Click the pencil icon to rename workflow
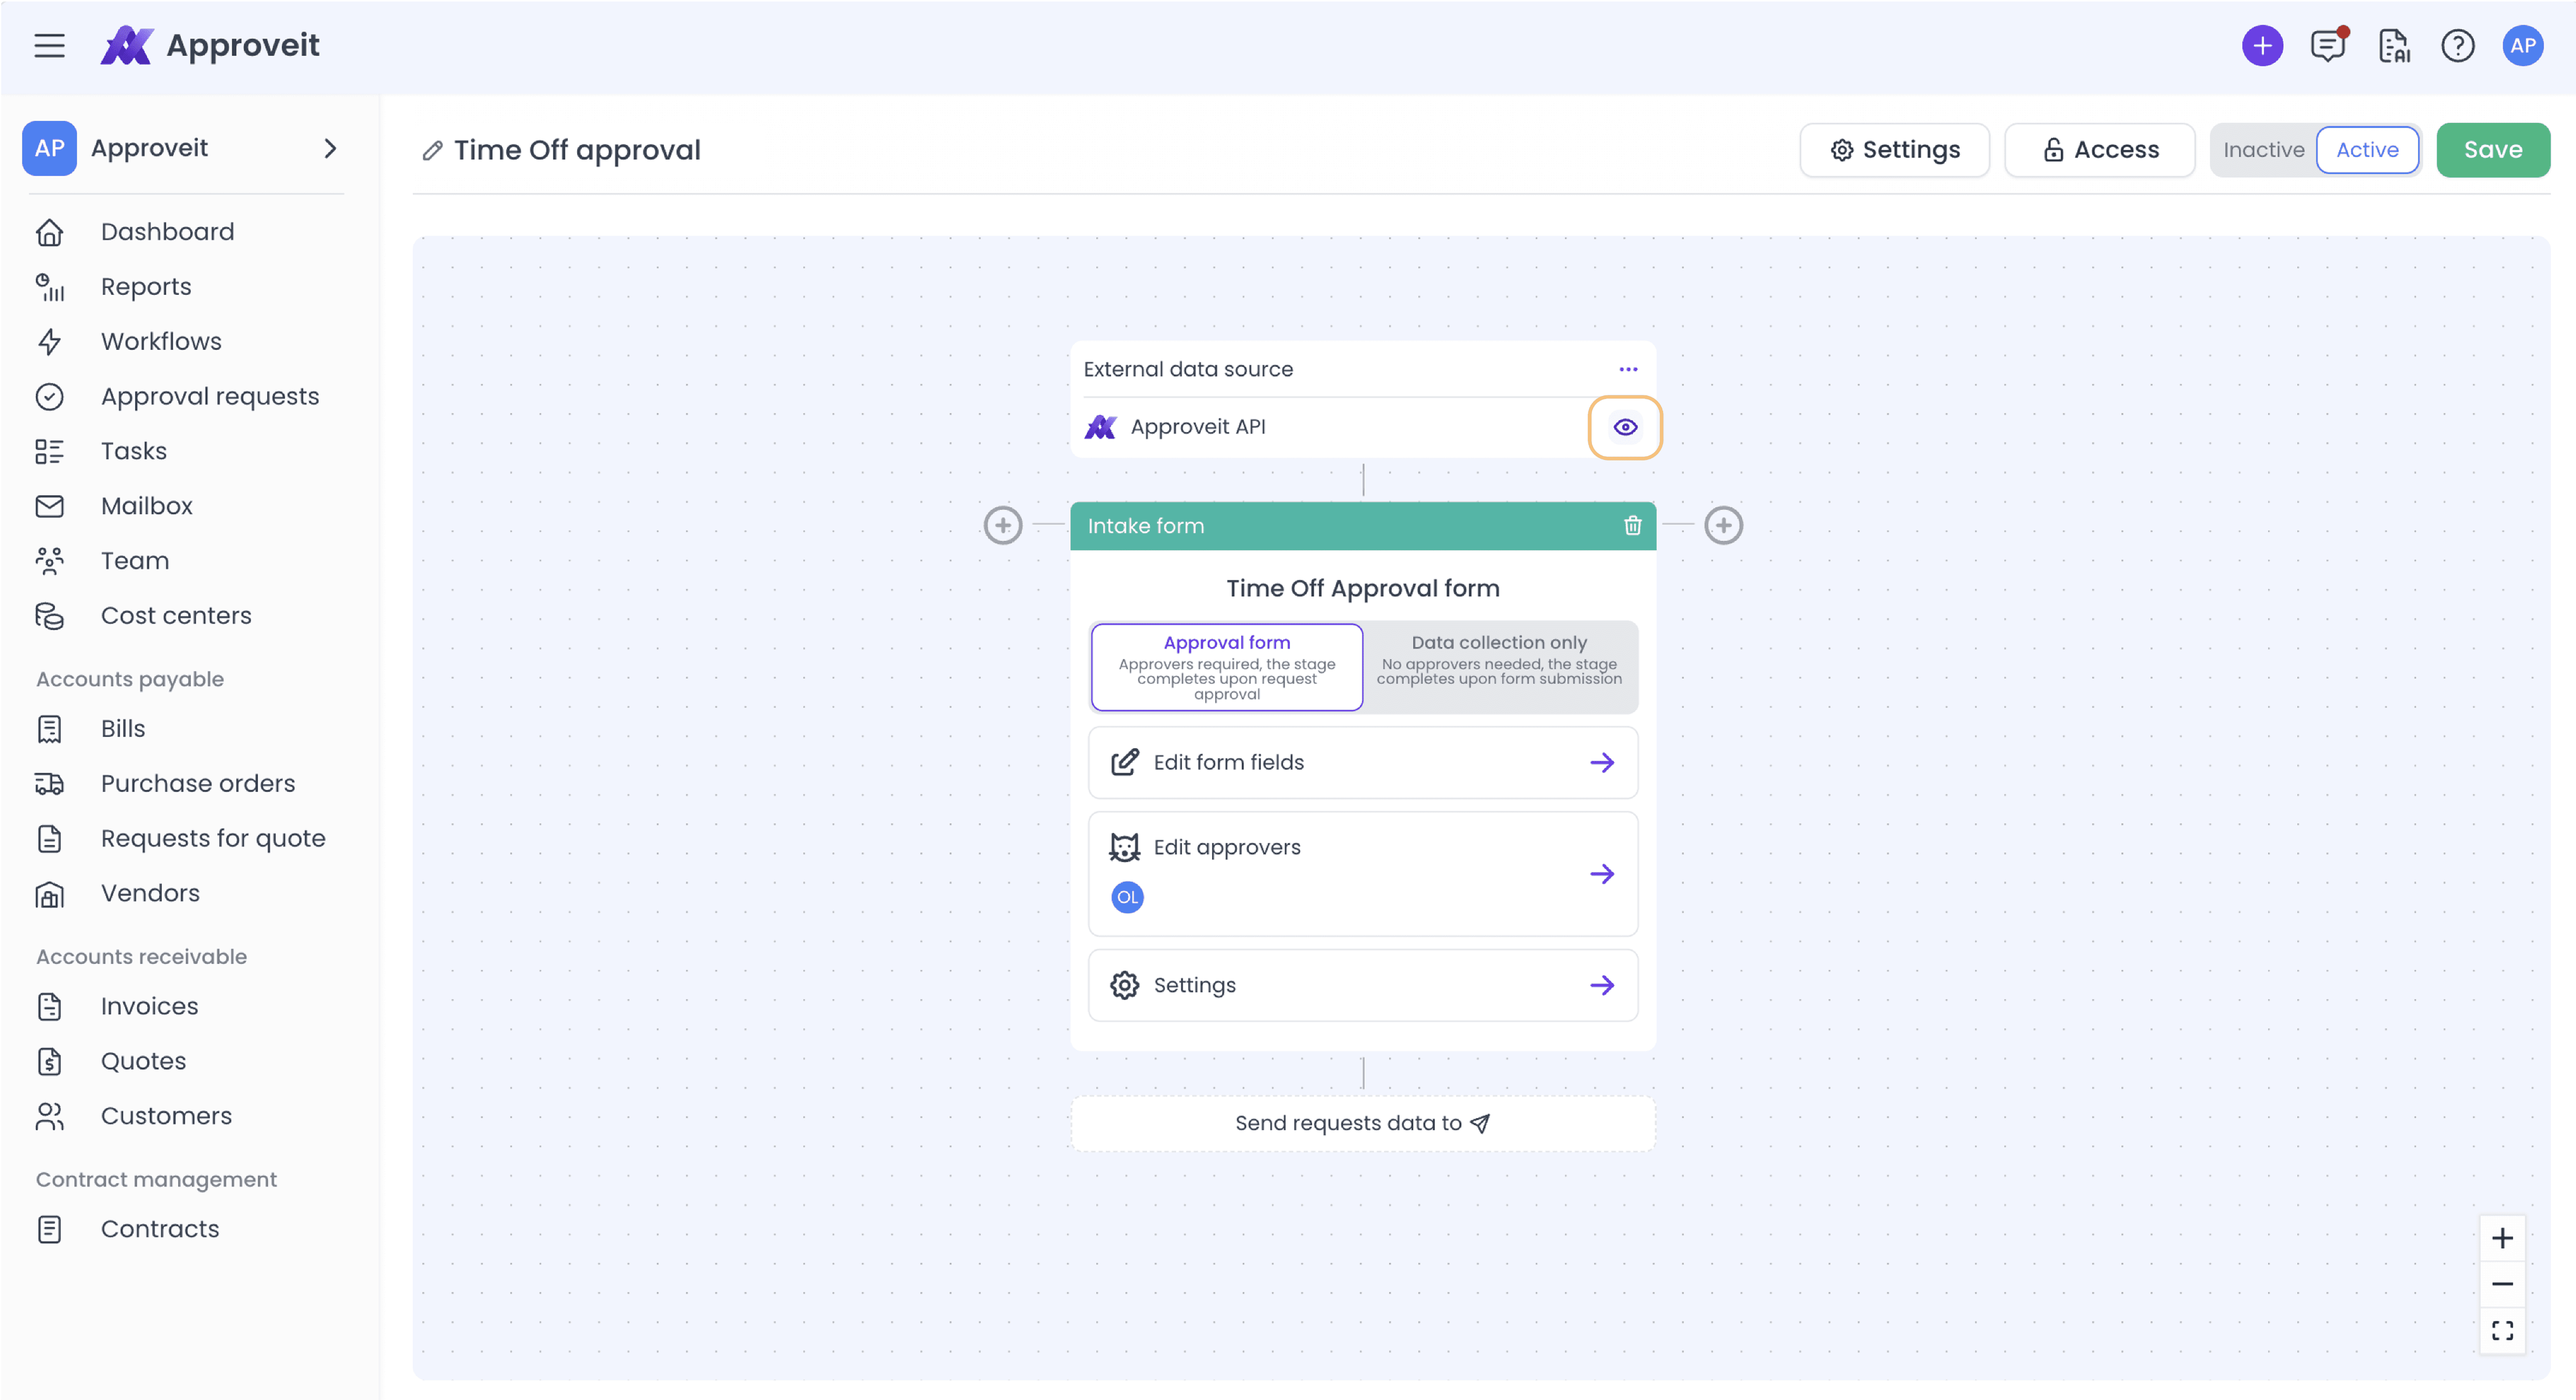Viewport: 2576px width, 1400px height. 432,151
